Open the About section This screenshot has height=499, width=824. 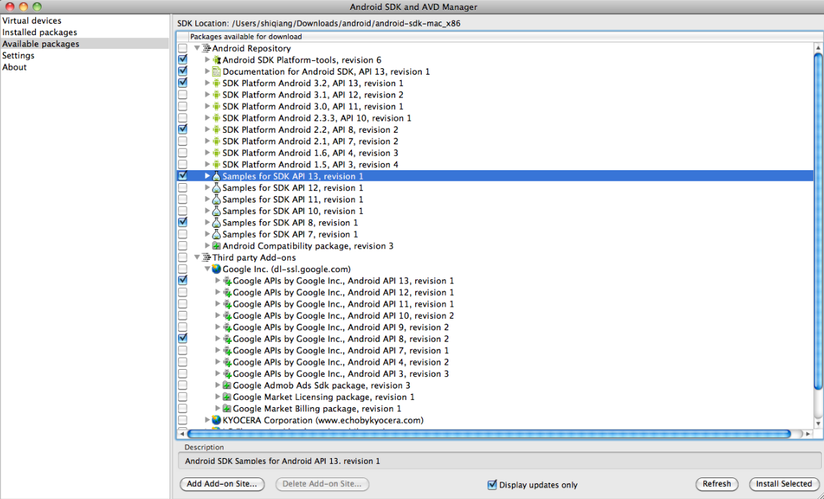pos(14,67)
